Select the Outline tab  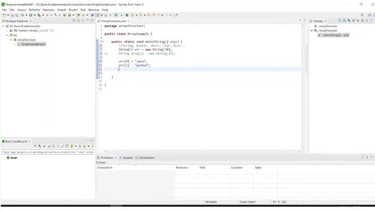(318, 21)
